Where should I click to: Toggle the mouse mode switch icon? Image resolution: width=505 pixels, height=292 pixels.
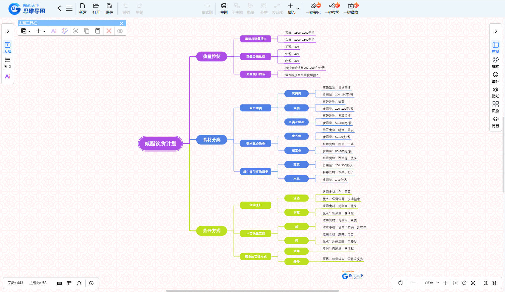tap(400, 283)
